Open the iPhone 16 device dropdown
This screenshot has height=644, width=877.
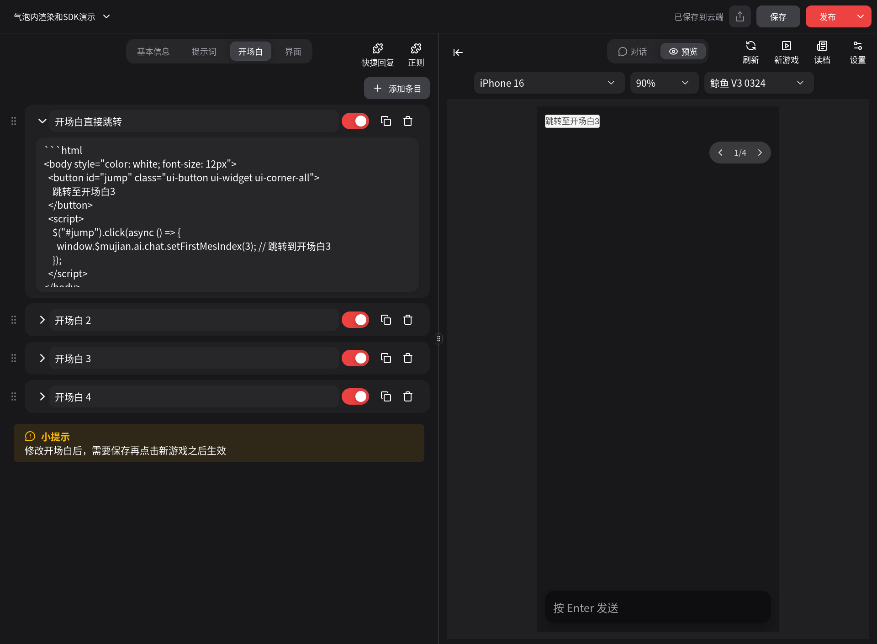point(549,83)
